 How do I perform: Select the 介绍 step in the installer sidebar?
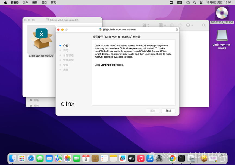point(66,46)
